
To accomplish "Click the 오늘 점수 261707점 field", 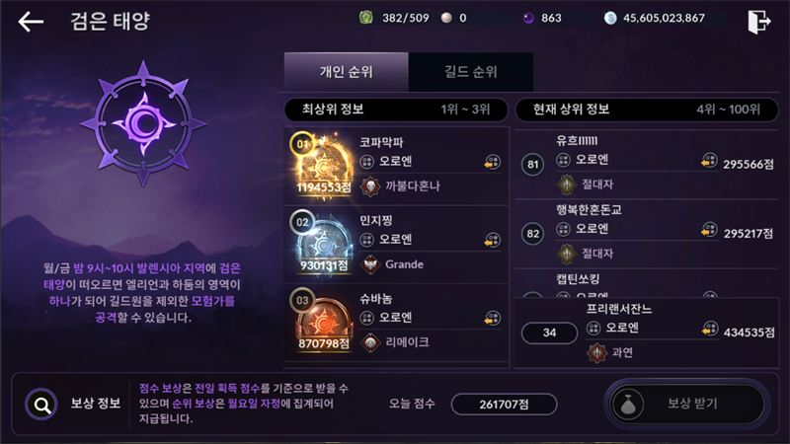I will (x=504, y=405).
